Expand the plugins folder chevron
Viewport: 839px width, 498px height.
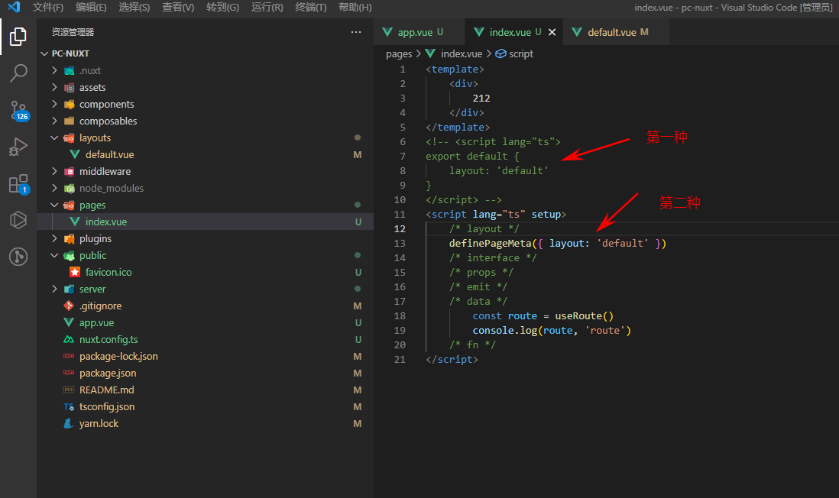click(x=54, y=238)
